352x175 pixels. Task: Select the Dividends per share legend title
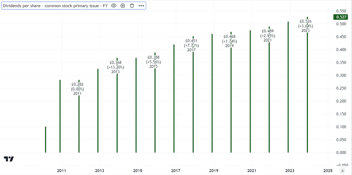pyautogui.click(x=55, y=6)
